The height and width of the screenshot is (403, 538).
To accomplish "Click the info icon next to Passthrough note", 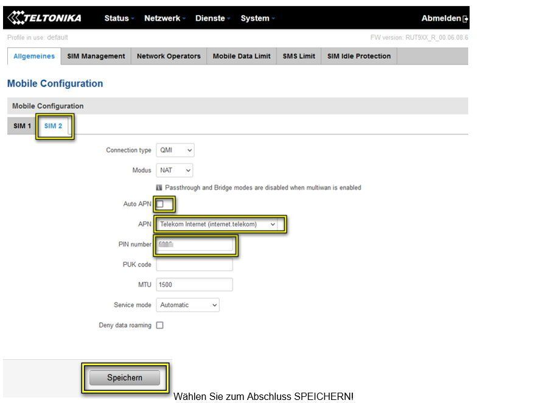I will pos(159,187).
